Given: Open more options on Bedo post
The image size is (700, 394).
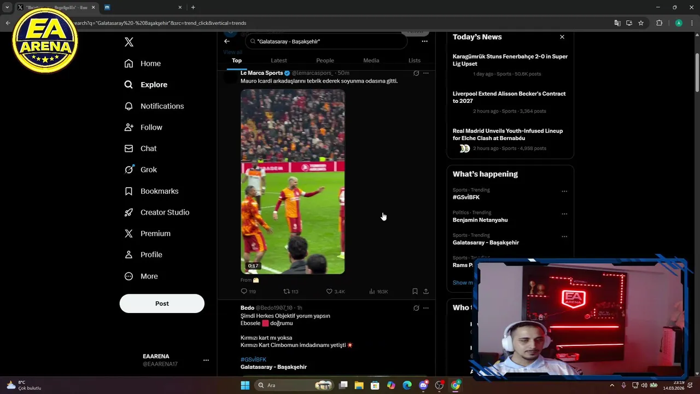Looking at the screenshot, I should pyautogui.click(x=426, y=308).
